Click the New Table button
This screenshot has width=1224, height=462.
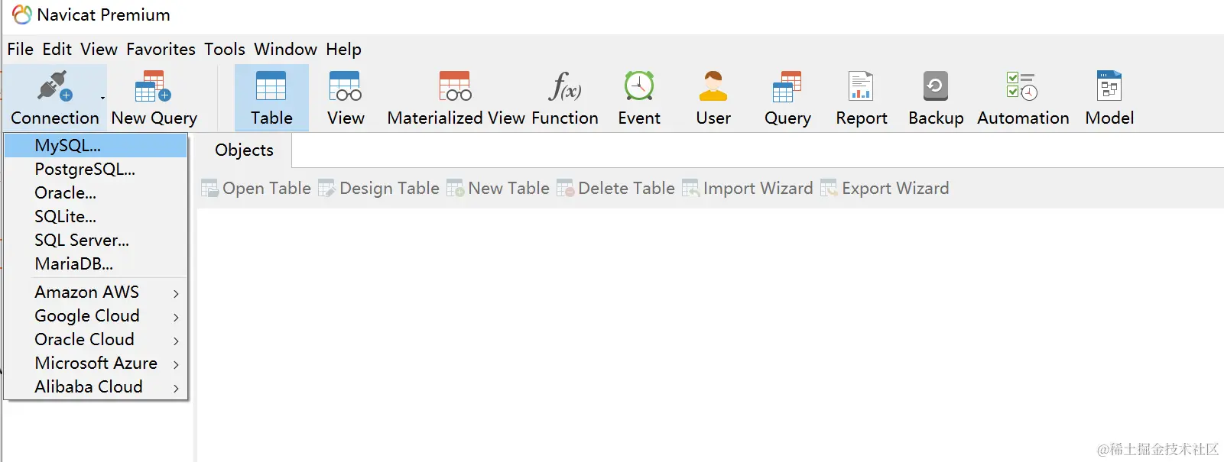(x=498, y=189)
